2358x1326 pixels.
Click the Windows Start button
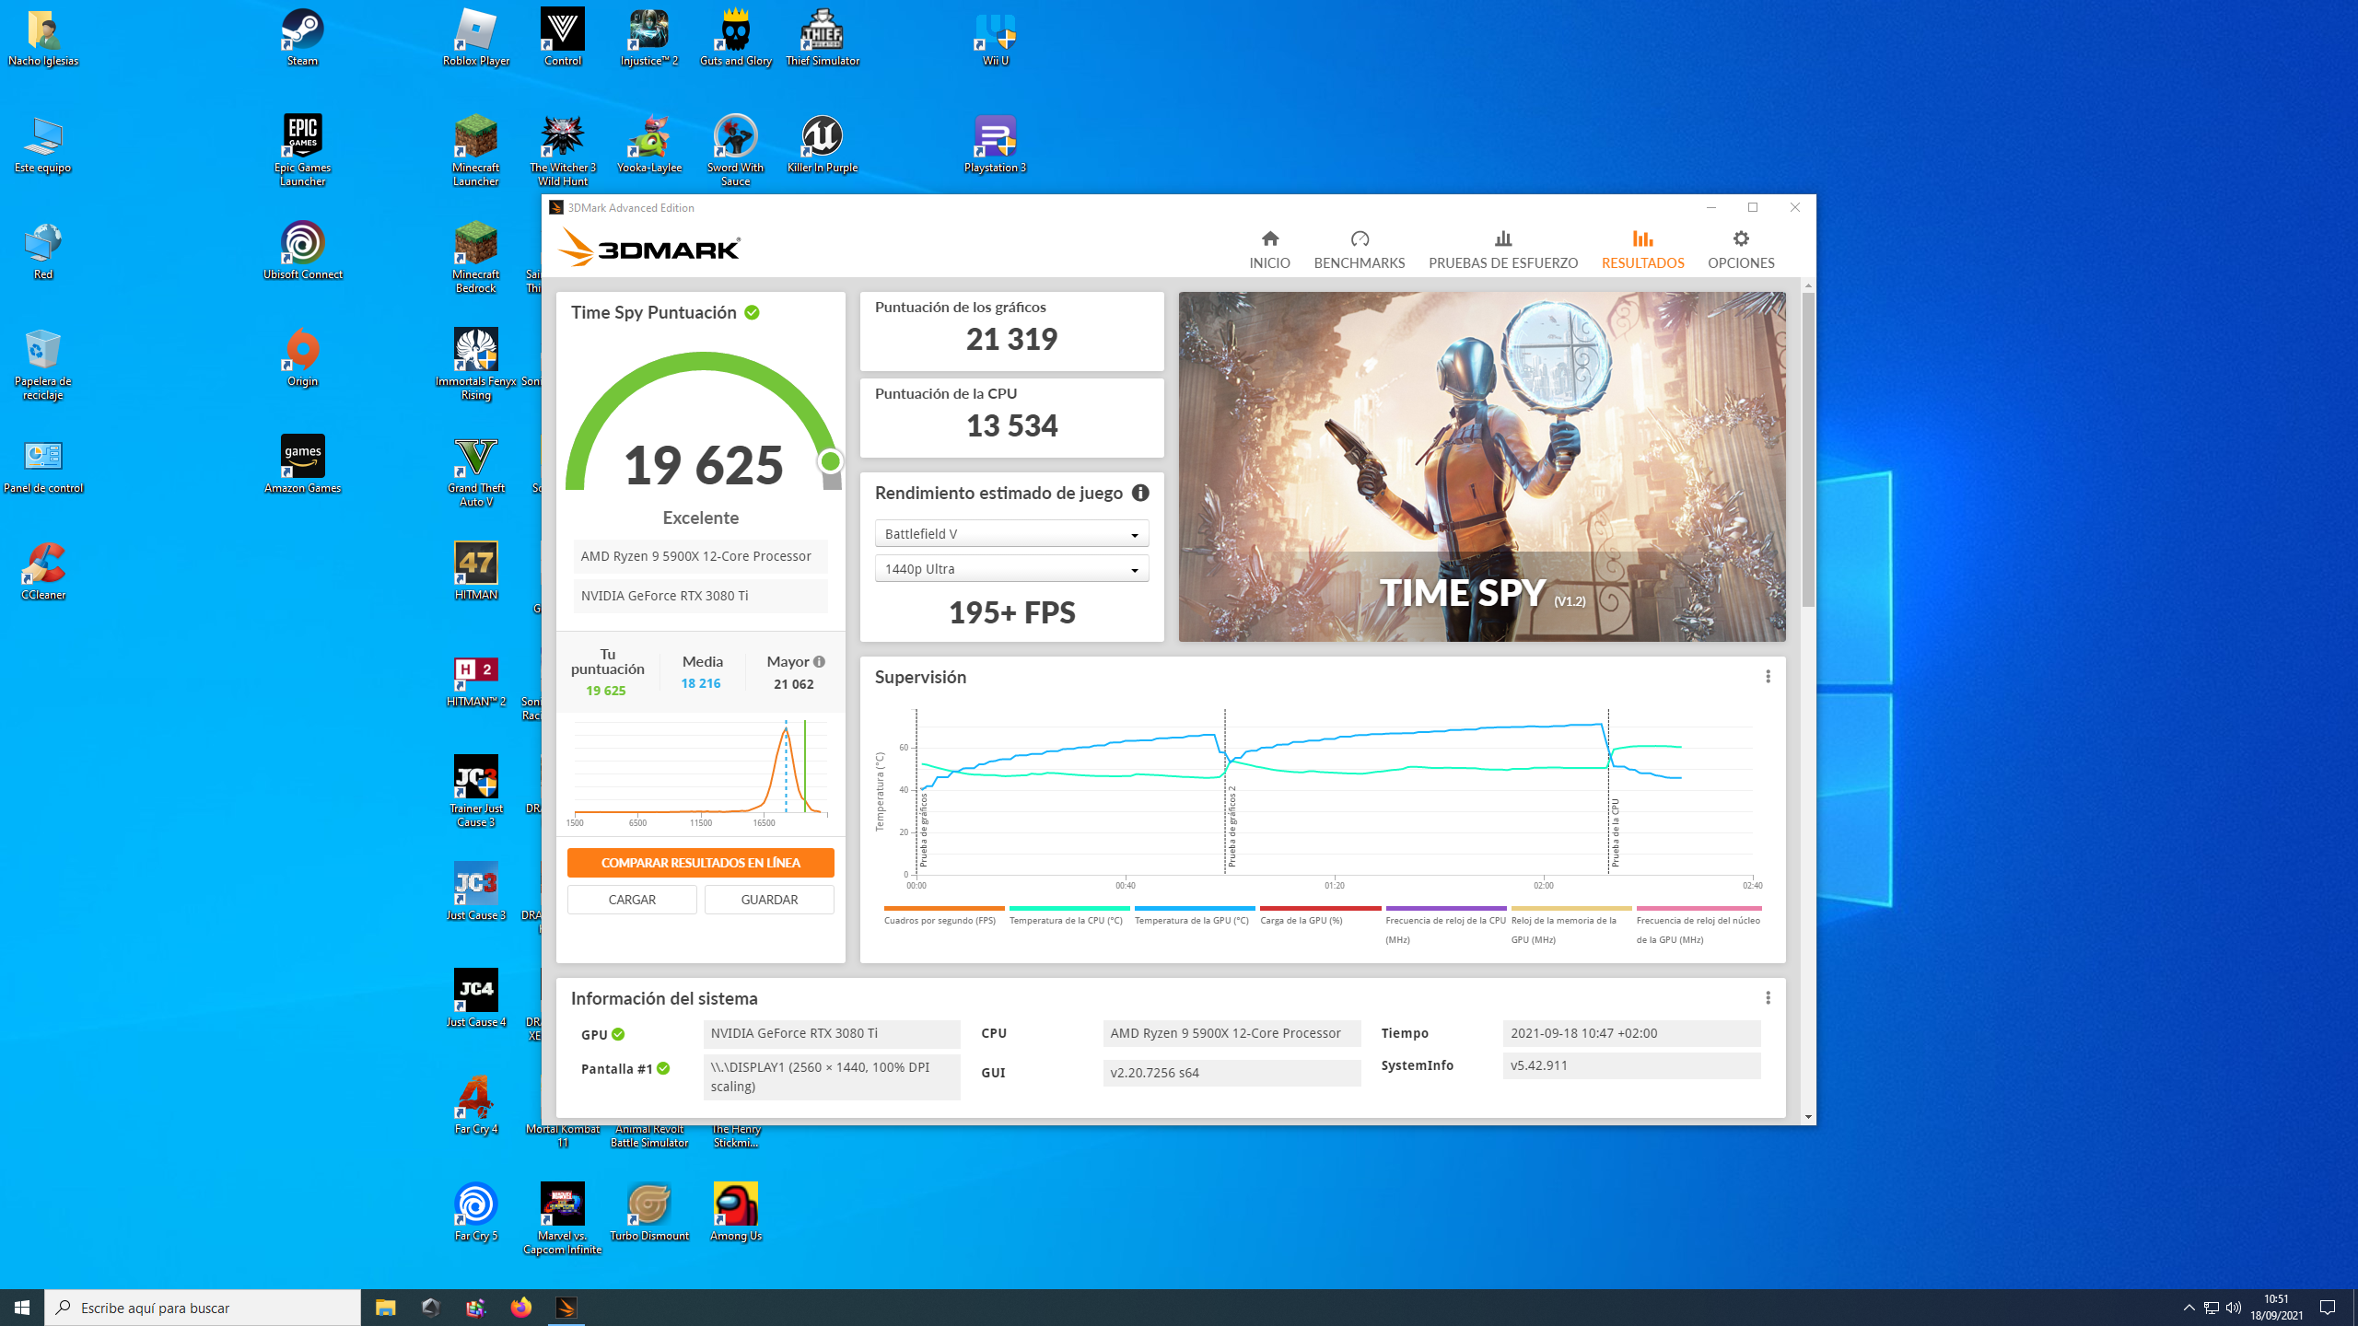(22, 1308)
